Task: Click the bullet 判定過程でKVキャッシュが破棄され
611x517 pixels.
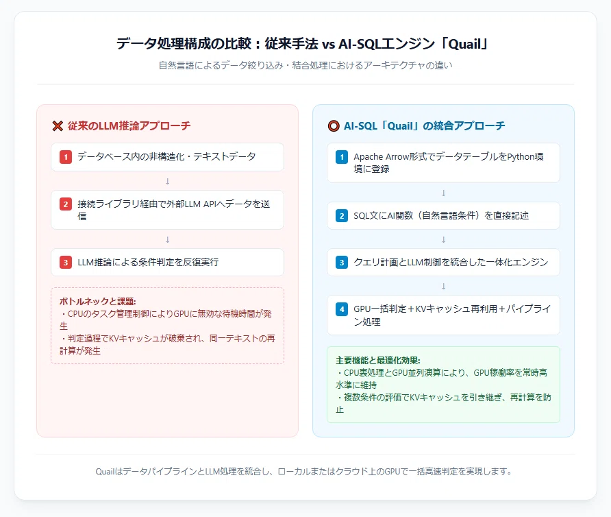Action: click(x=167, y=344)
